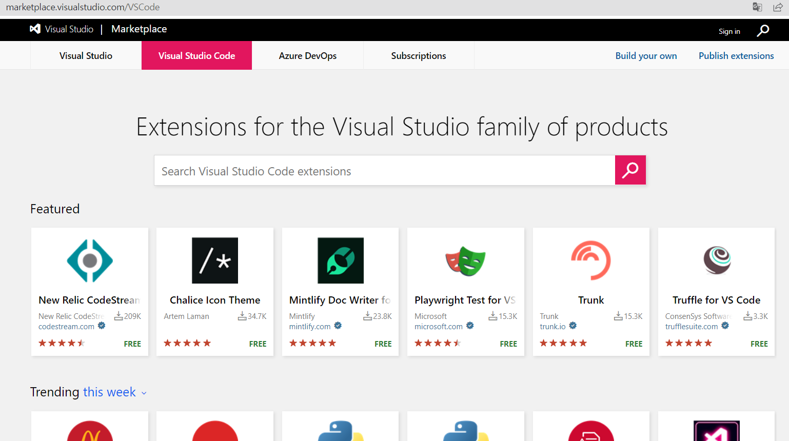Click the browser address bar URL
This screenshot has width=789, height=441.
click(83, 7)
